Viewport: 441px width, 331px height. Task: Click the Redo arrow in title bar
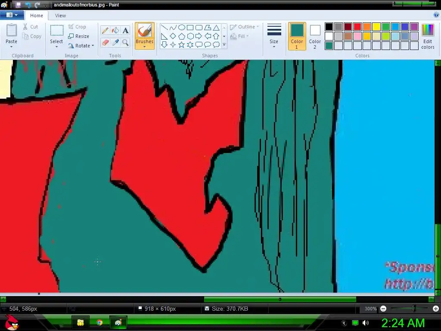click(37, 5)
